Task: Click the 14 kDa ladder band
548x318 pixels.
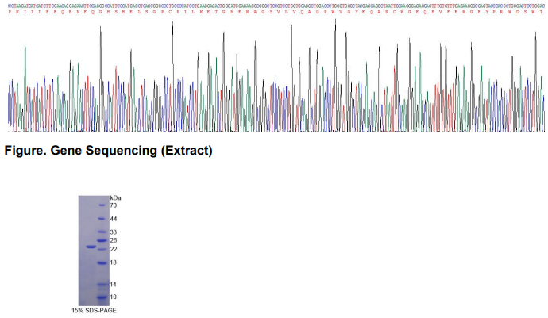Action: click(101, 284)
